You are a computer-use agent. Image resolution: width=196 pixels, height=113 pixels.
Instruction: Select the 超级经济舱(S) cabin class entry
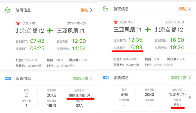(79, 95)
